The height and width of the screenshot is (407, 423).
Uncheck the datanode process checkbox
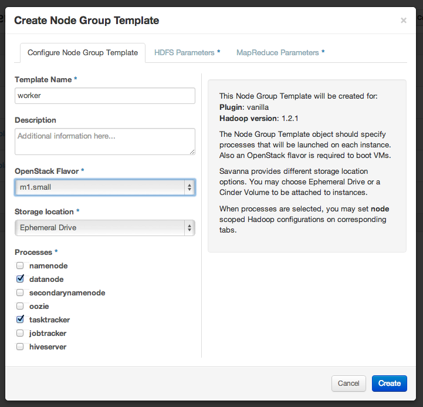point(20,280)
